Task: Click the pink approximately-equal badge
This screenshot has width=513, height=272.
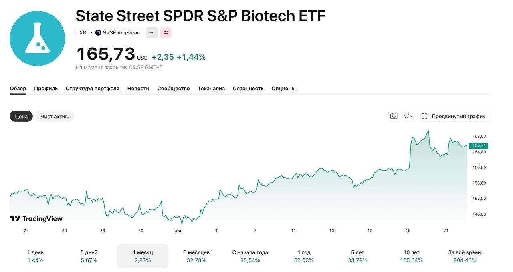Action: pyautogui.click(x=166, y=33)
